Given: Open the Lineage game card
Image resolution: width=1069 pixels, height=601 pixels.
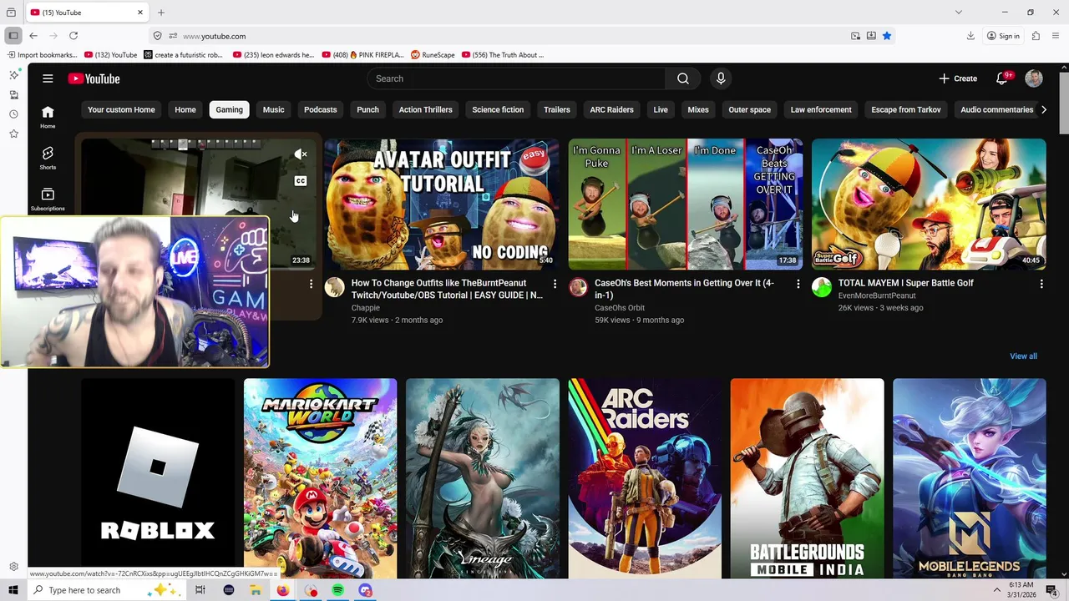Looking at the screenshot, I should point(483,478).
